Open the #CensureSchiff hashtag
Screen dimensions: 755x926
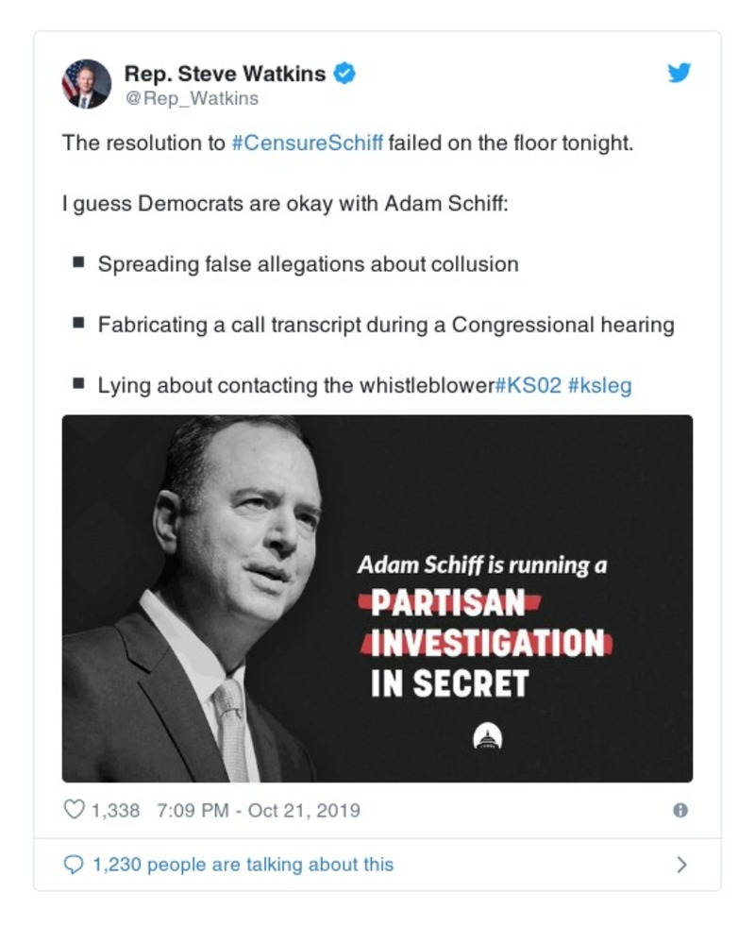pyautogui.click(x=307, y=143)
